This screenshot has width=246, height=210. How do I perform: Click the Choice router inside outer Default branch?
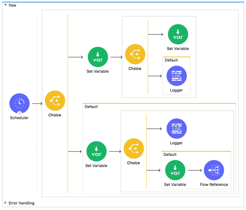coord(134,149)
